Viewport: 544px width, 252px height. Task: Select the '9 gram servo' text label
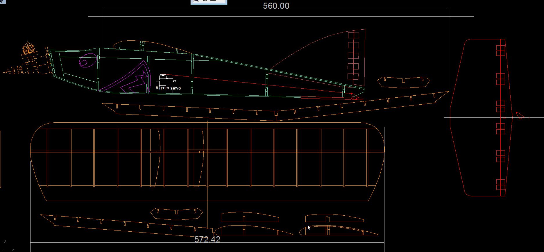click(x=168, y=88)
